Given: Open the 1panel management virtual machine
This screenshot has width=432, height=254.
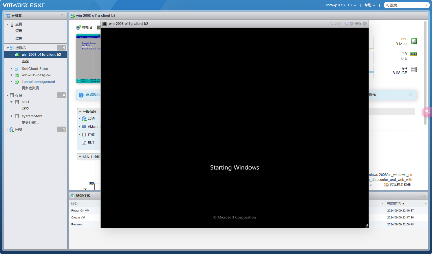Looking at the screenshot, I should pos(38,82).
